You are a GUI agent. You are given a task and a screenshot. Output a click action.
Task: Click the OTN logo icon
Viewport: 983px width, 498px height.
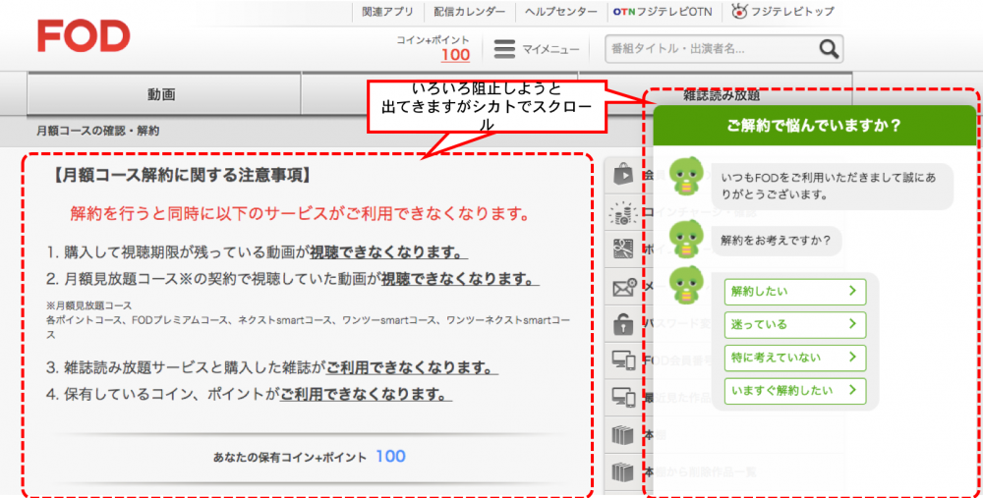pyautogui.click(x=624, y=11)
